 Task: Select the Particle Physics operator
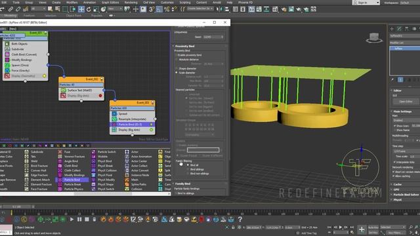(x=71, y=189)
